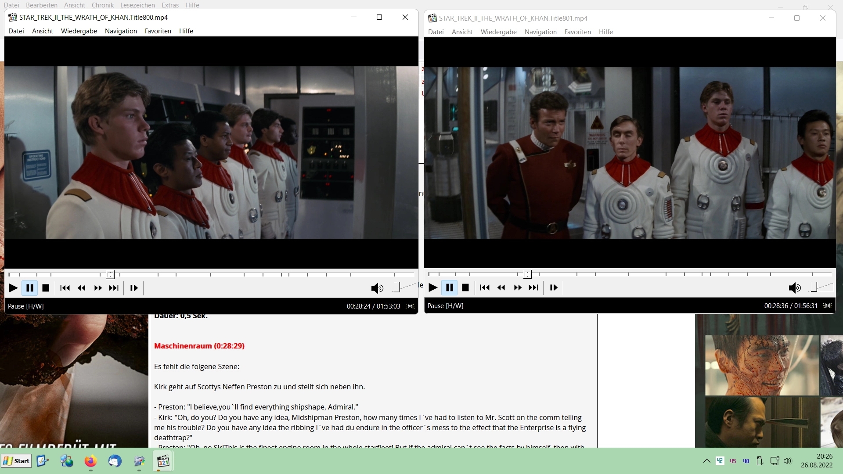Click Play in Title800 player
This screenshot has width=843, height=474.
point(13,288)
